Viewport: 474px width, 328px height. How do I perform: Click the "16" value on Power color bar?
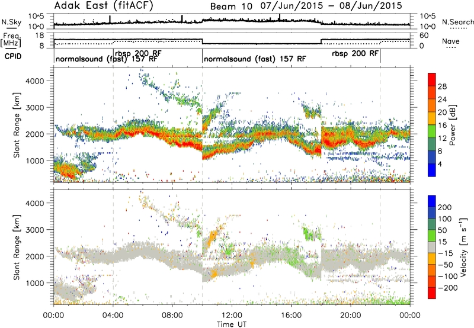coord(443,126)
